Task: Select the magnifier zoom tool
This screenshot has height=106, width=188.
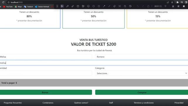Action: [125, 6]
